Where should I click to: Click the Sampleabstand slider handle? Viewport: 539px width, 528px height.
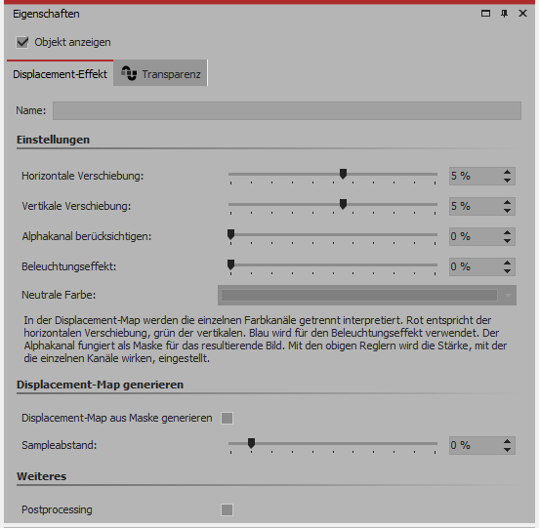click(251, 443)
